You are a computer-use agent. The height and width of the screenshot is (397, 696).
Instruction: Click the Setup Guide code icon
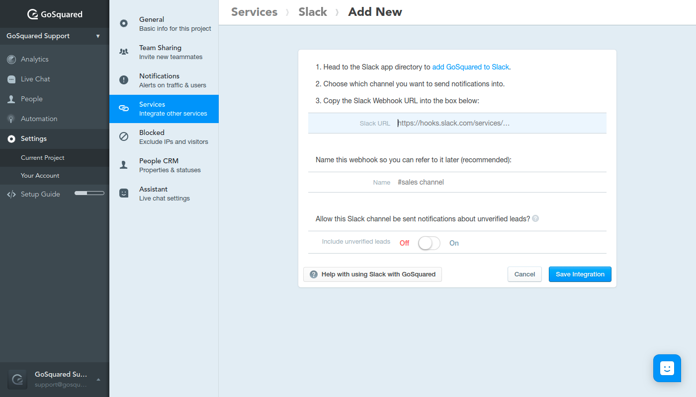click(11, 195)
